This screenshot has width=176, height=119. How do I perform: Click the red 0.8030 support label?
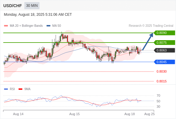point(161,71)
